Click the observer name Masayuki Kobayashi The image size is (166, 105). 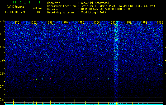click(94, 3)
